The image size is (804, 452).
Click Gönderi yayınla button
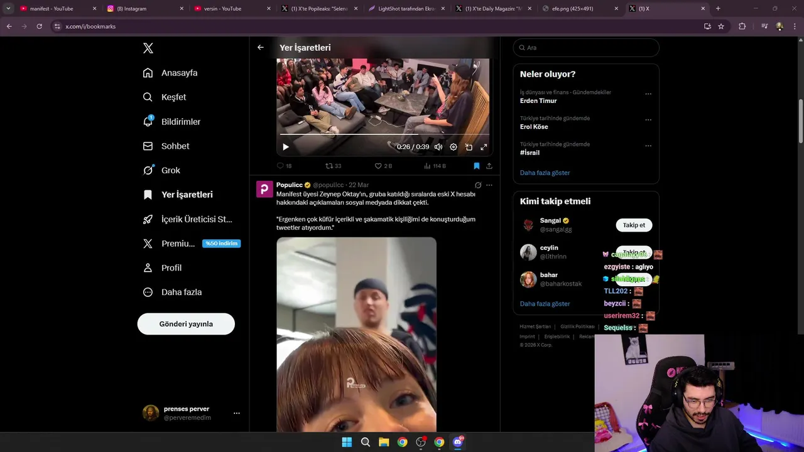click(186, 324)
